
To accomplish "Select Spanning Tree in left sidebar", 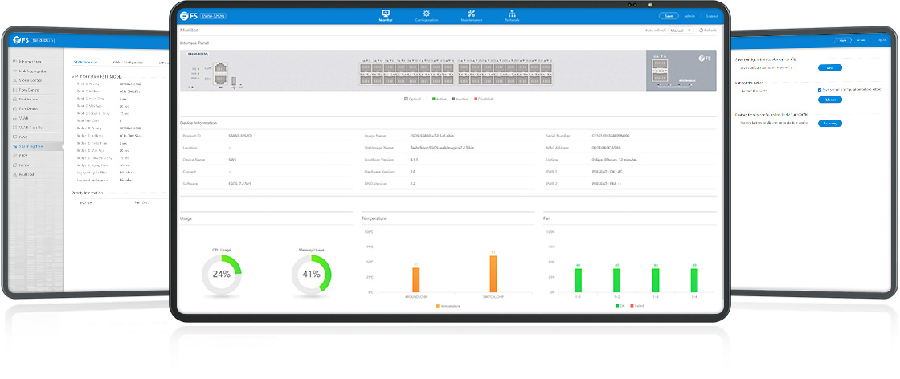I will pos(29,147).
